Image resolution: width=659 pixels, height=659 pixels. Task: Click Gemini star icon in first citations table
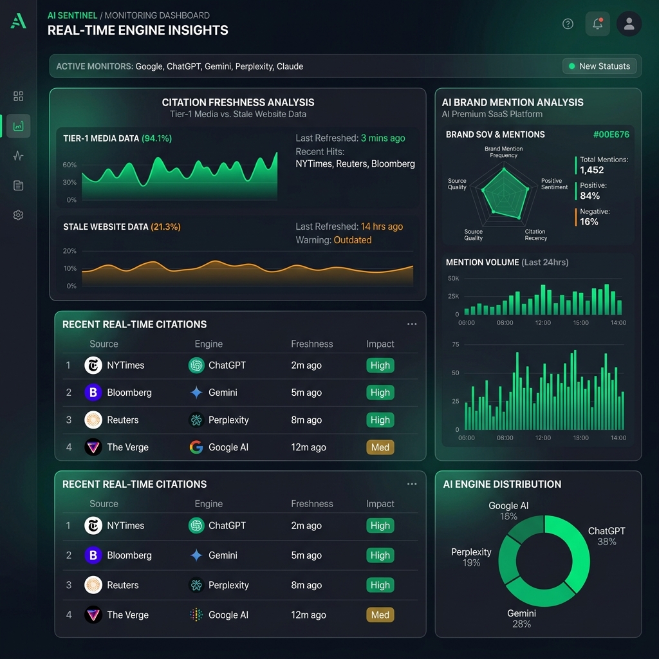tap(196, 393)
